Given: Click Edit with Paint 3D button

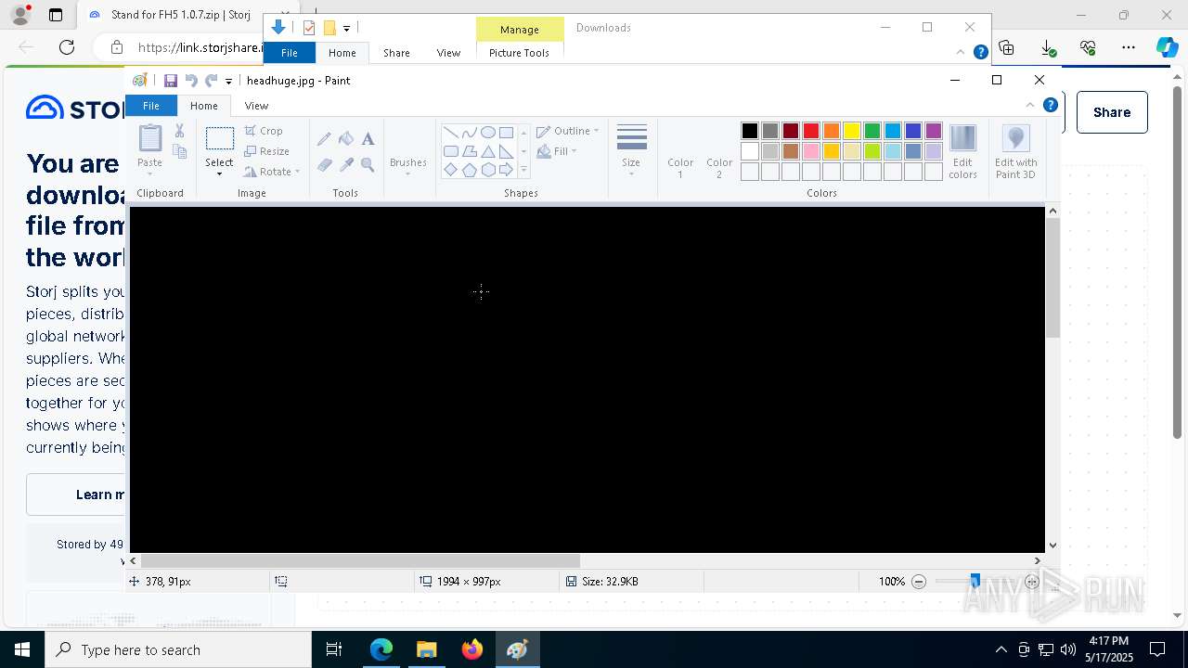Looking at the screenshot, I should click(1015, 152).
